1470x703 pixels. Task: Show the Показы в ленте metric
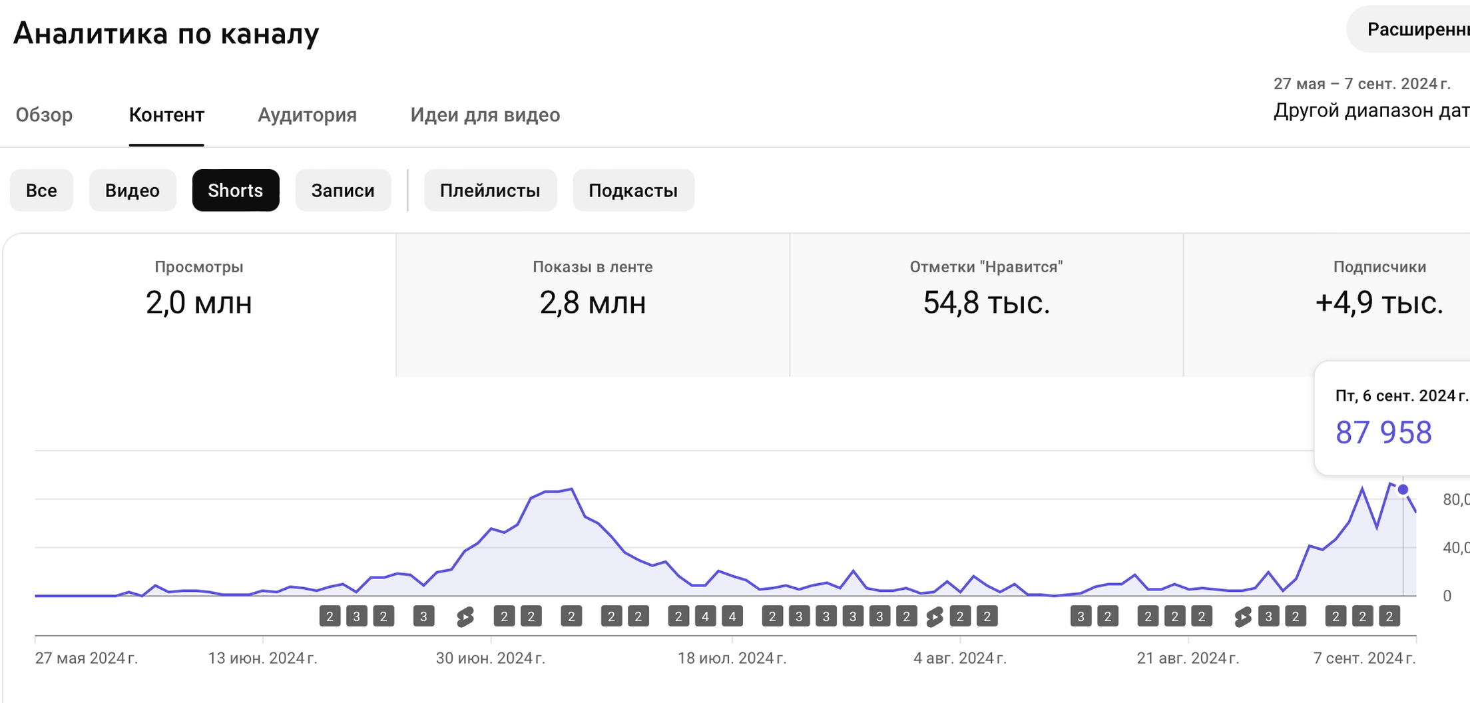click(593, 305)
